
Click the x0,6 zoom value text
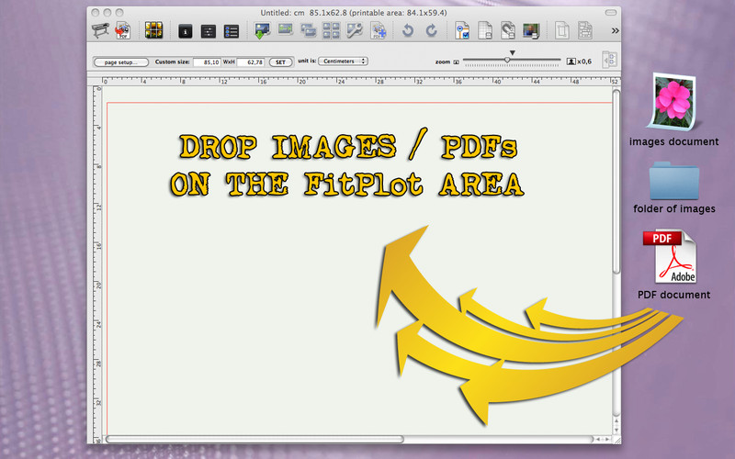584,62
